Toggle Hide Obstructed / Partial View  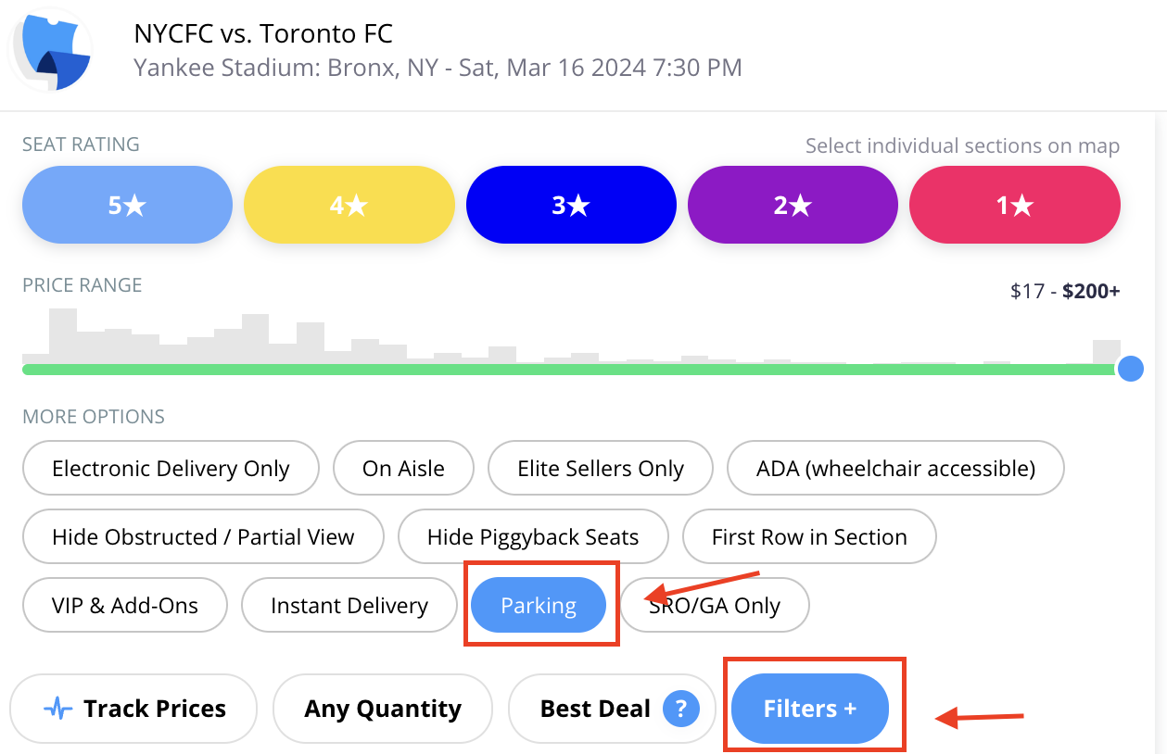coord(203,537)
